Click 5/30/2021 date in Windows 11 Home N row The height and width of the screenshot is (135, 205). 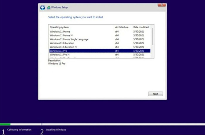(139, 36)
